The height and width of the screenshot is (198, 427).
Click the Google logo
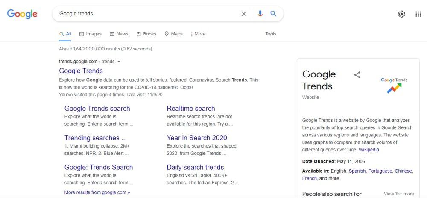pyautogui.click(x=22, y=14)
